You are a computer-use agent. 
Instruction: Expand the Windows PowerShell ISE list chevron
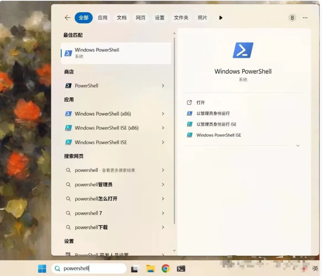[163, 142]
